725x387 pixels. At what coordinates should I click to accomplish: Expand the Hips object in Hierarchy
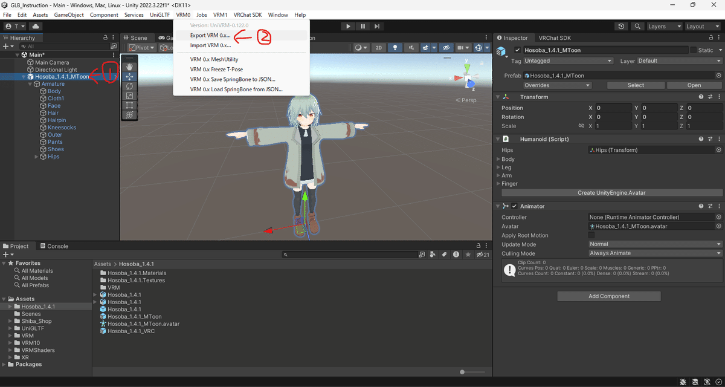pyautogui.click(x=37, y=157)
